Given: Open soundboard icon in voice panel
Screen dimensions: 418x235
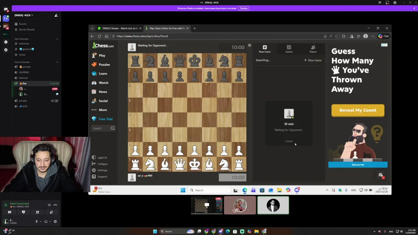Looking at the screenshot, I should coord(52,212).
